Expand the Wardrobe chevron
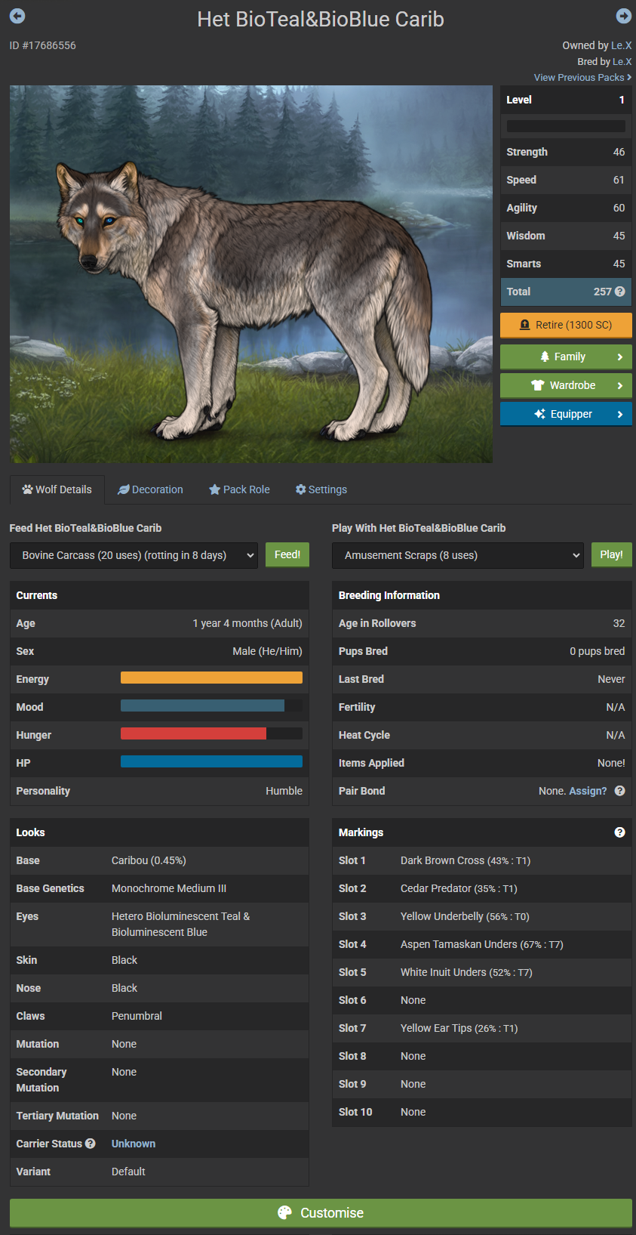636x1235 pixels. [x=620, y=385]
